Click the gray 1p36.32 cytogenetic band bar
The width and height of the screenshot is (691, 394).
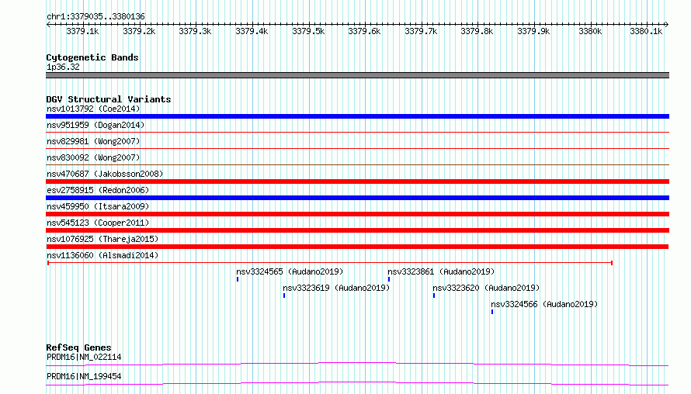[357, 75]
